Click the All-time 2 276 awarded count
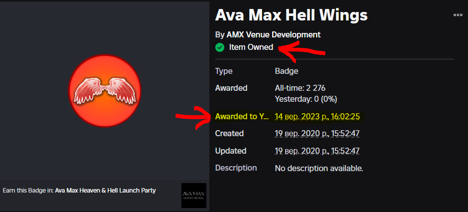 click(301, 88)
